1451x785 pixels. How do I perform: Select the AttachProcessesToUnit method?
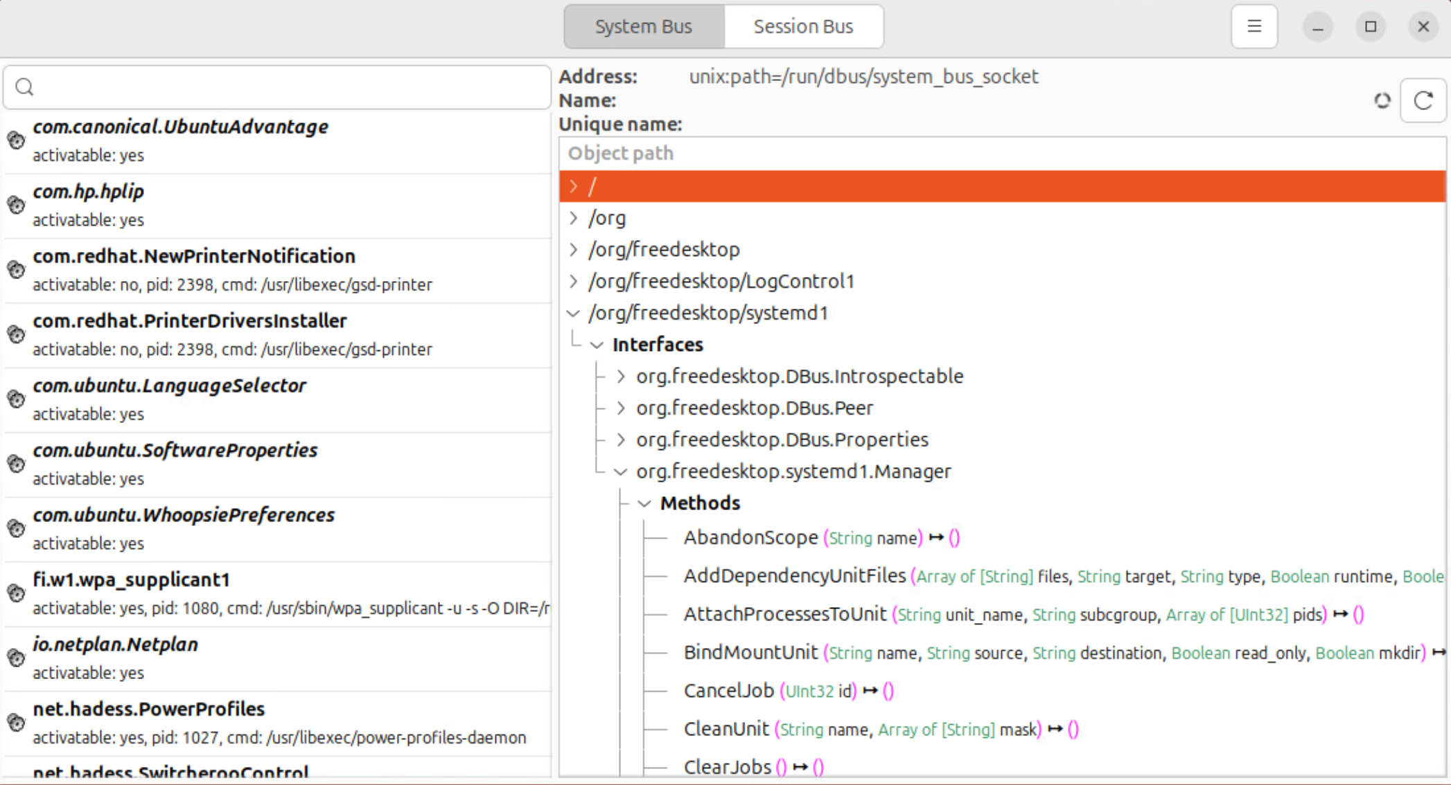pos(1024,614)
